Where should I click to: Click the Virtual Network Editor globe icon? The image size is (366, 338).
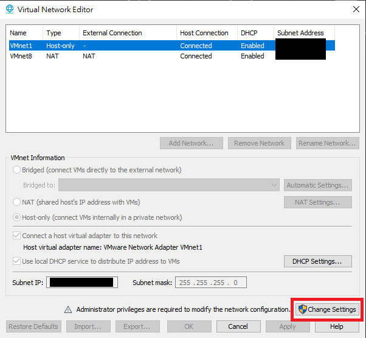[x=10, y=9]
